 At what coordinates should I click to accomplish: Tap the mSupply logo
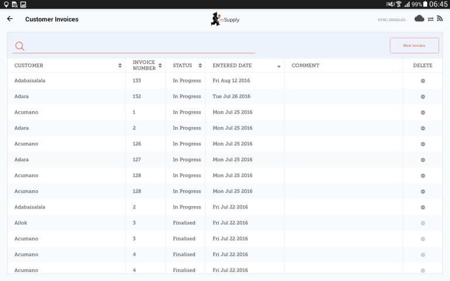225,19
